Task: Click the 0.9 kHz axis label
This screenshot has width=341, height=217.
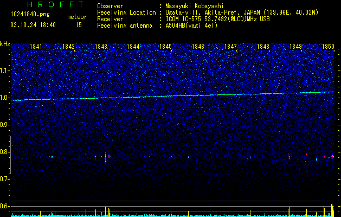Action: tap(5, 125)
